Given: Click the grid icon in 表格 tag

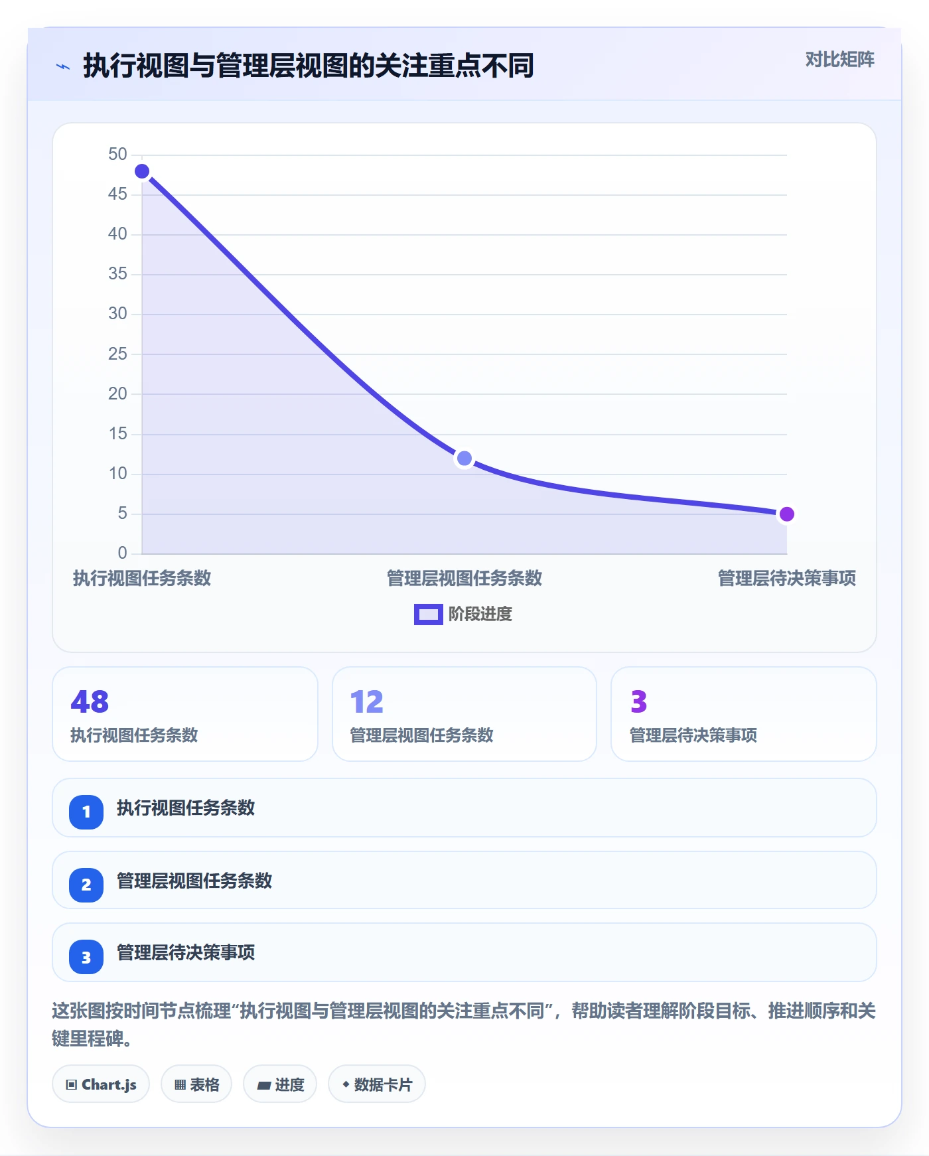Looking at the screenshot, I should click(x=180, y=1085).
